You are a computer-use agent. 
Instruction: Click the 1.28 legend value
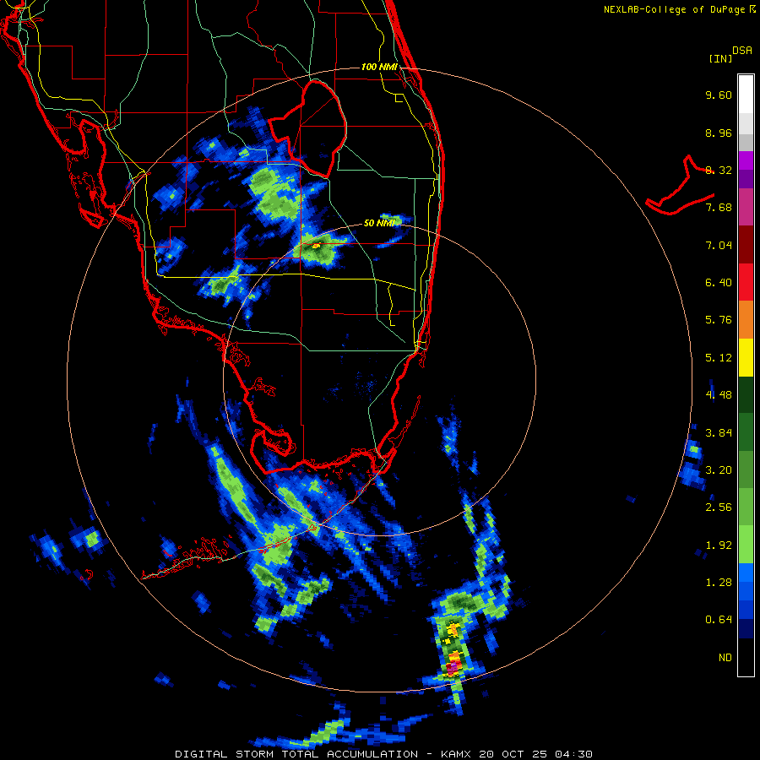click(719, 583)
